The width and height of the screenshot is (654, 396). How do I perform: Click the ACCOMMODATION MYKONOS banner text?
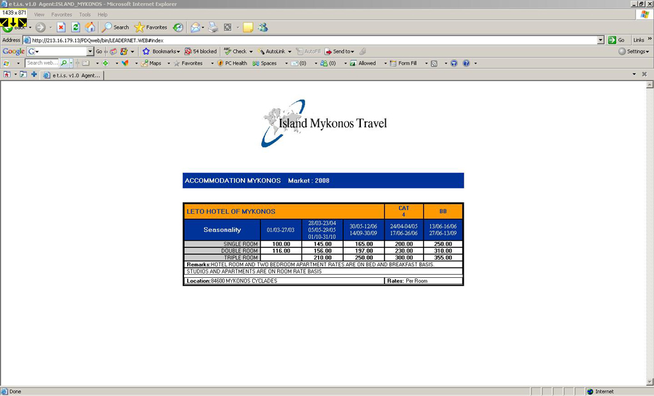point(232,181)
